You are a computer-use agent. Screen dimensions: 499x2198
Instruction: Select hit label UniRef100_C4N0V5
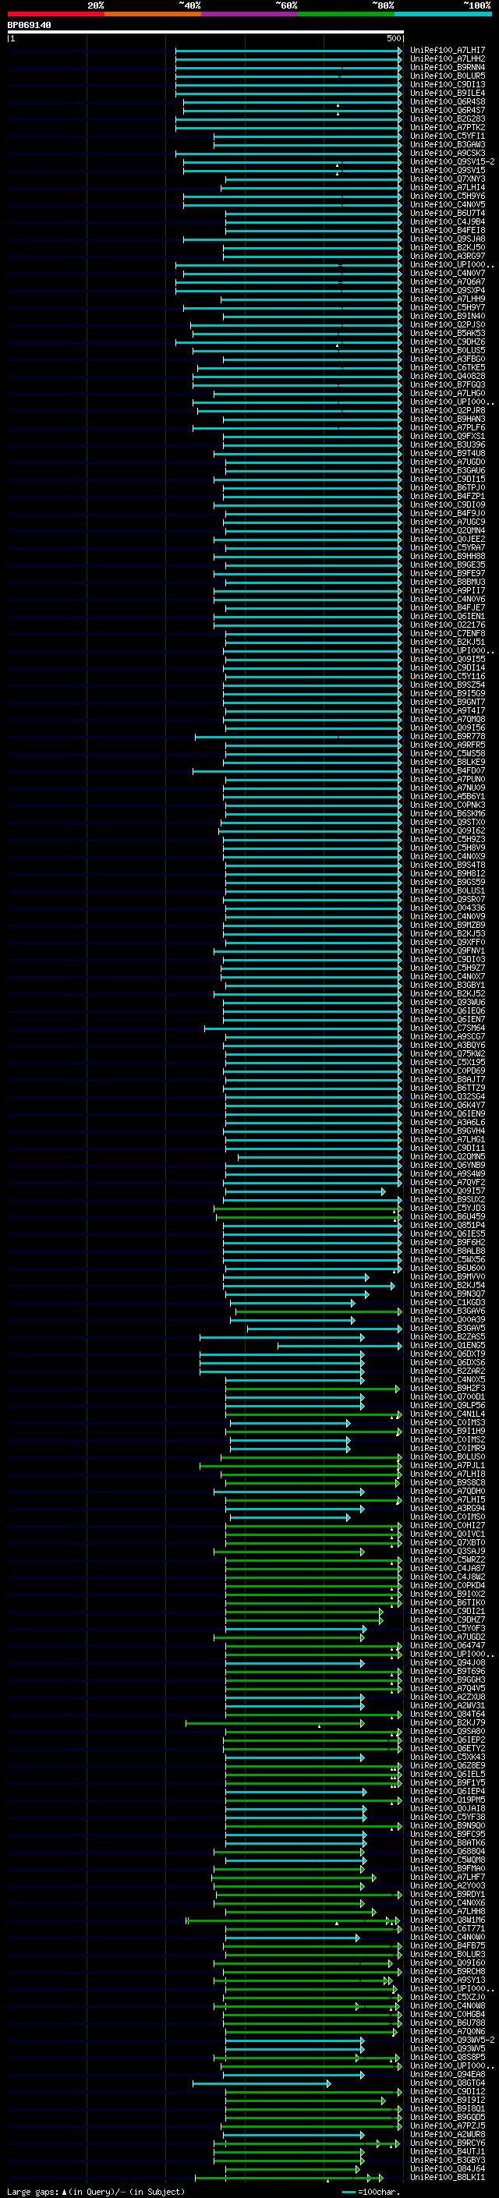(x=447, y=205)
